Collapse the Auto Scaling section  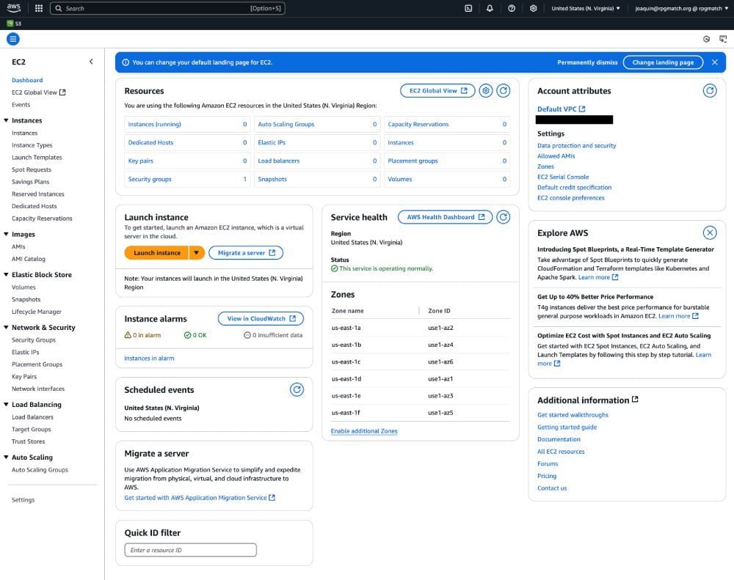tap(6, 457)
